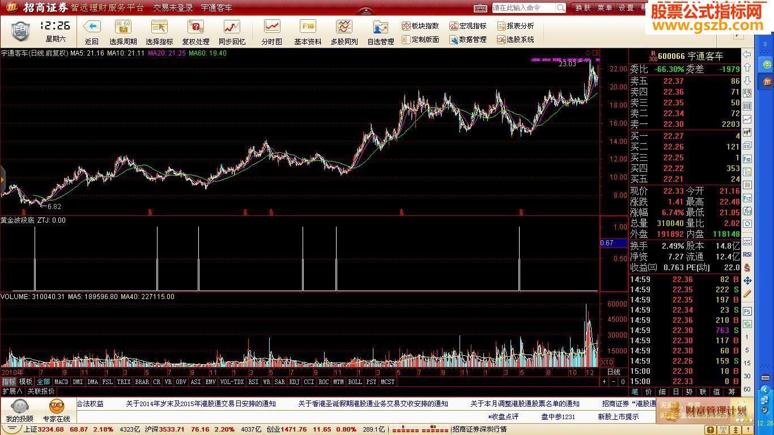This screenshot has height=435, width=774.
Task: Click the plus zoom button beside 日线
Action: point(605,382)
